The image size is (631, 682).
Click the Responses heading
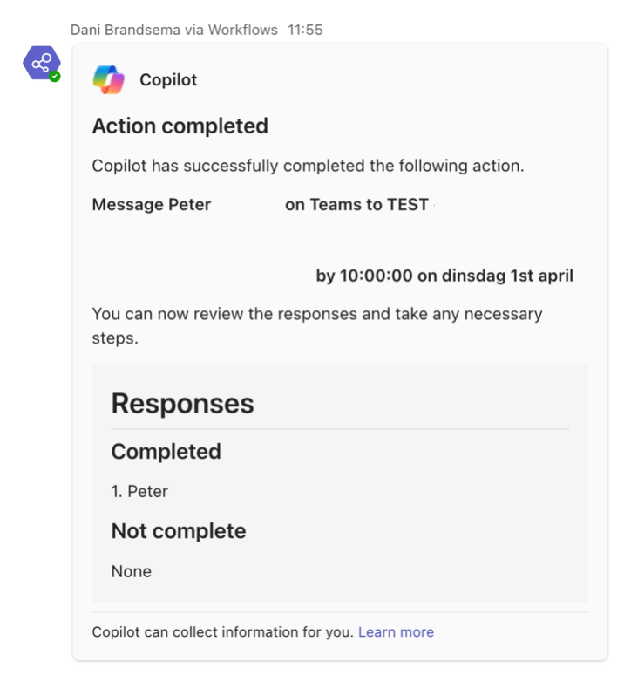tap(182, 404)
